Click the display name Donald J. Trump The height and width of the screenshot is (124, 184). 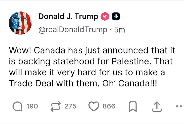[68, 17]
